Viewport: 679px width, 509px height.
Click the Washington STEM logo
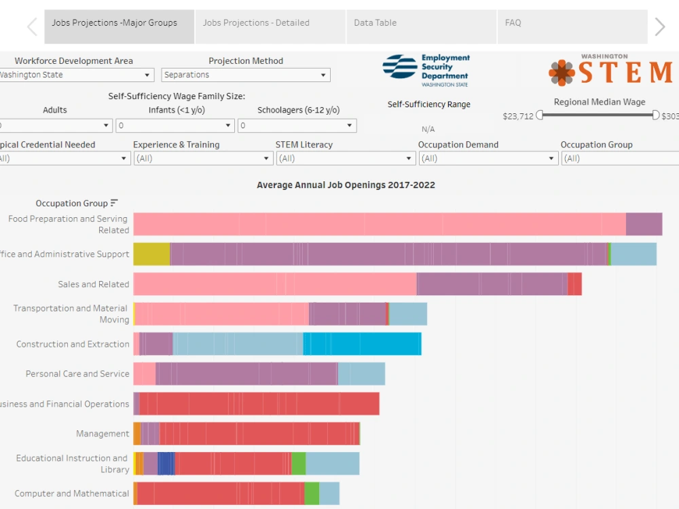tap(610, 69)
